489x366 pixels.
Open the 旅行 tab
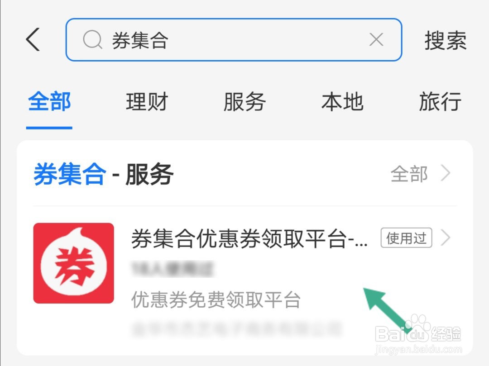(x=440, y=101)
